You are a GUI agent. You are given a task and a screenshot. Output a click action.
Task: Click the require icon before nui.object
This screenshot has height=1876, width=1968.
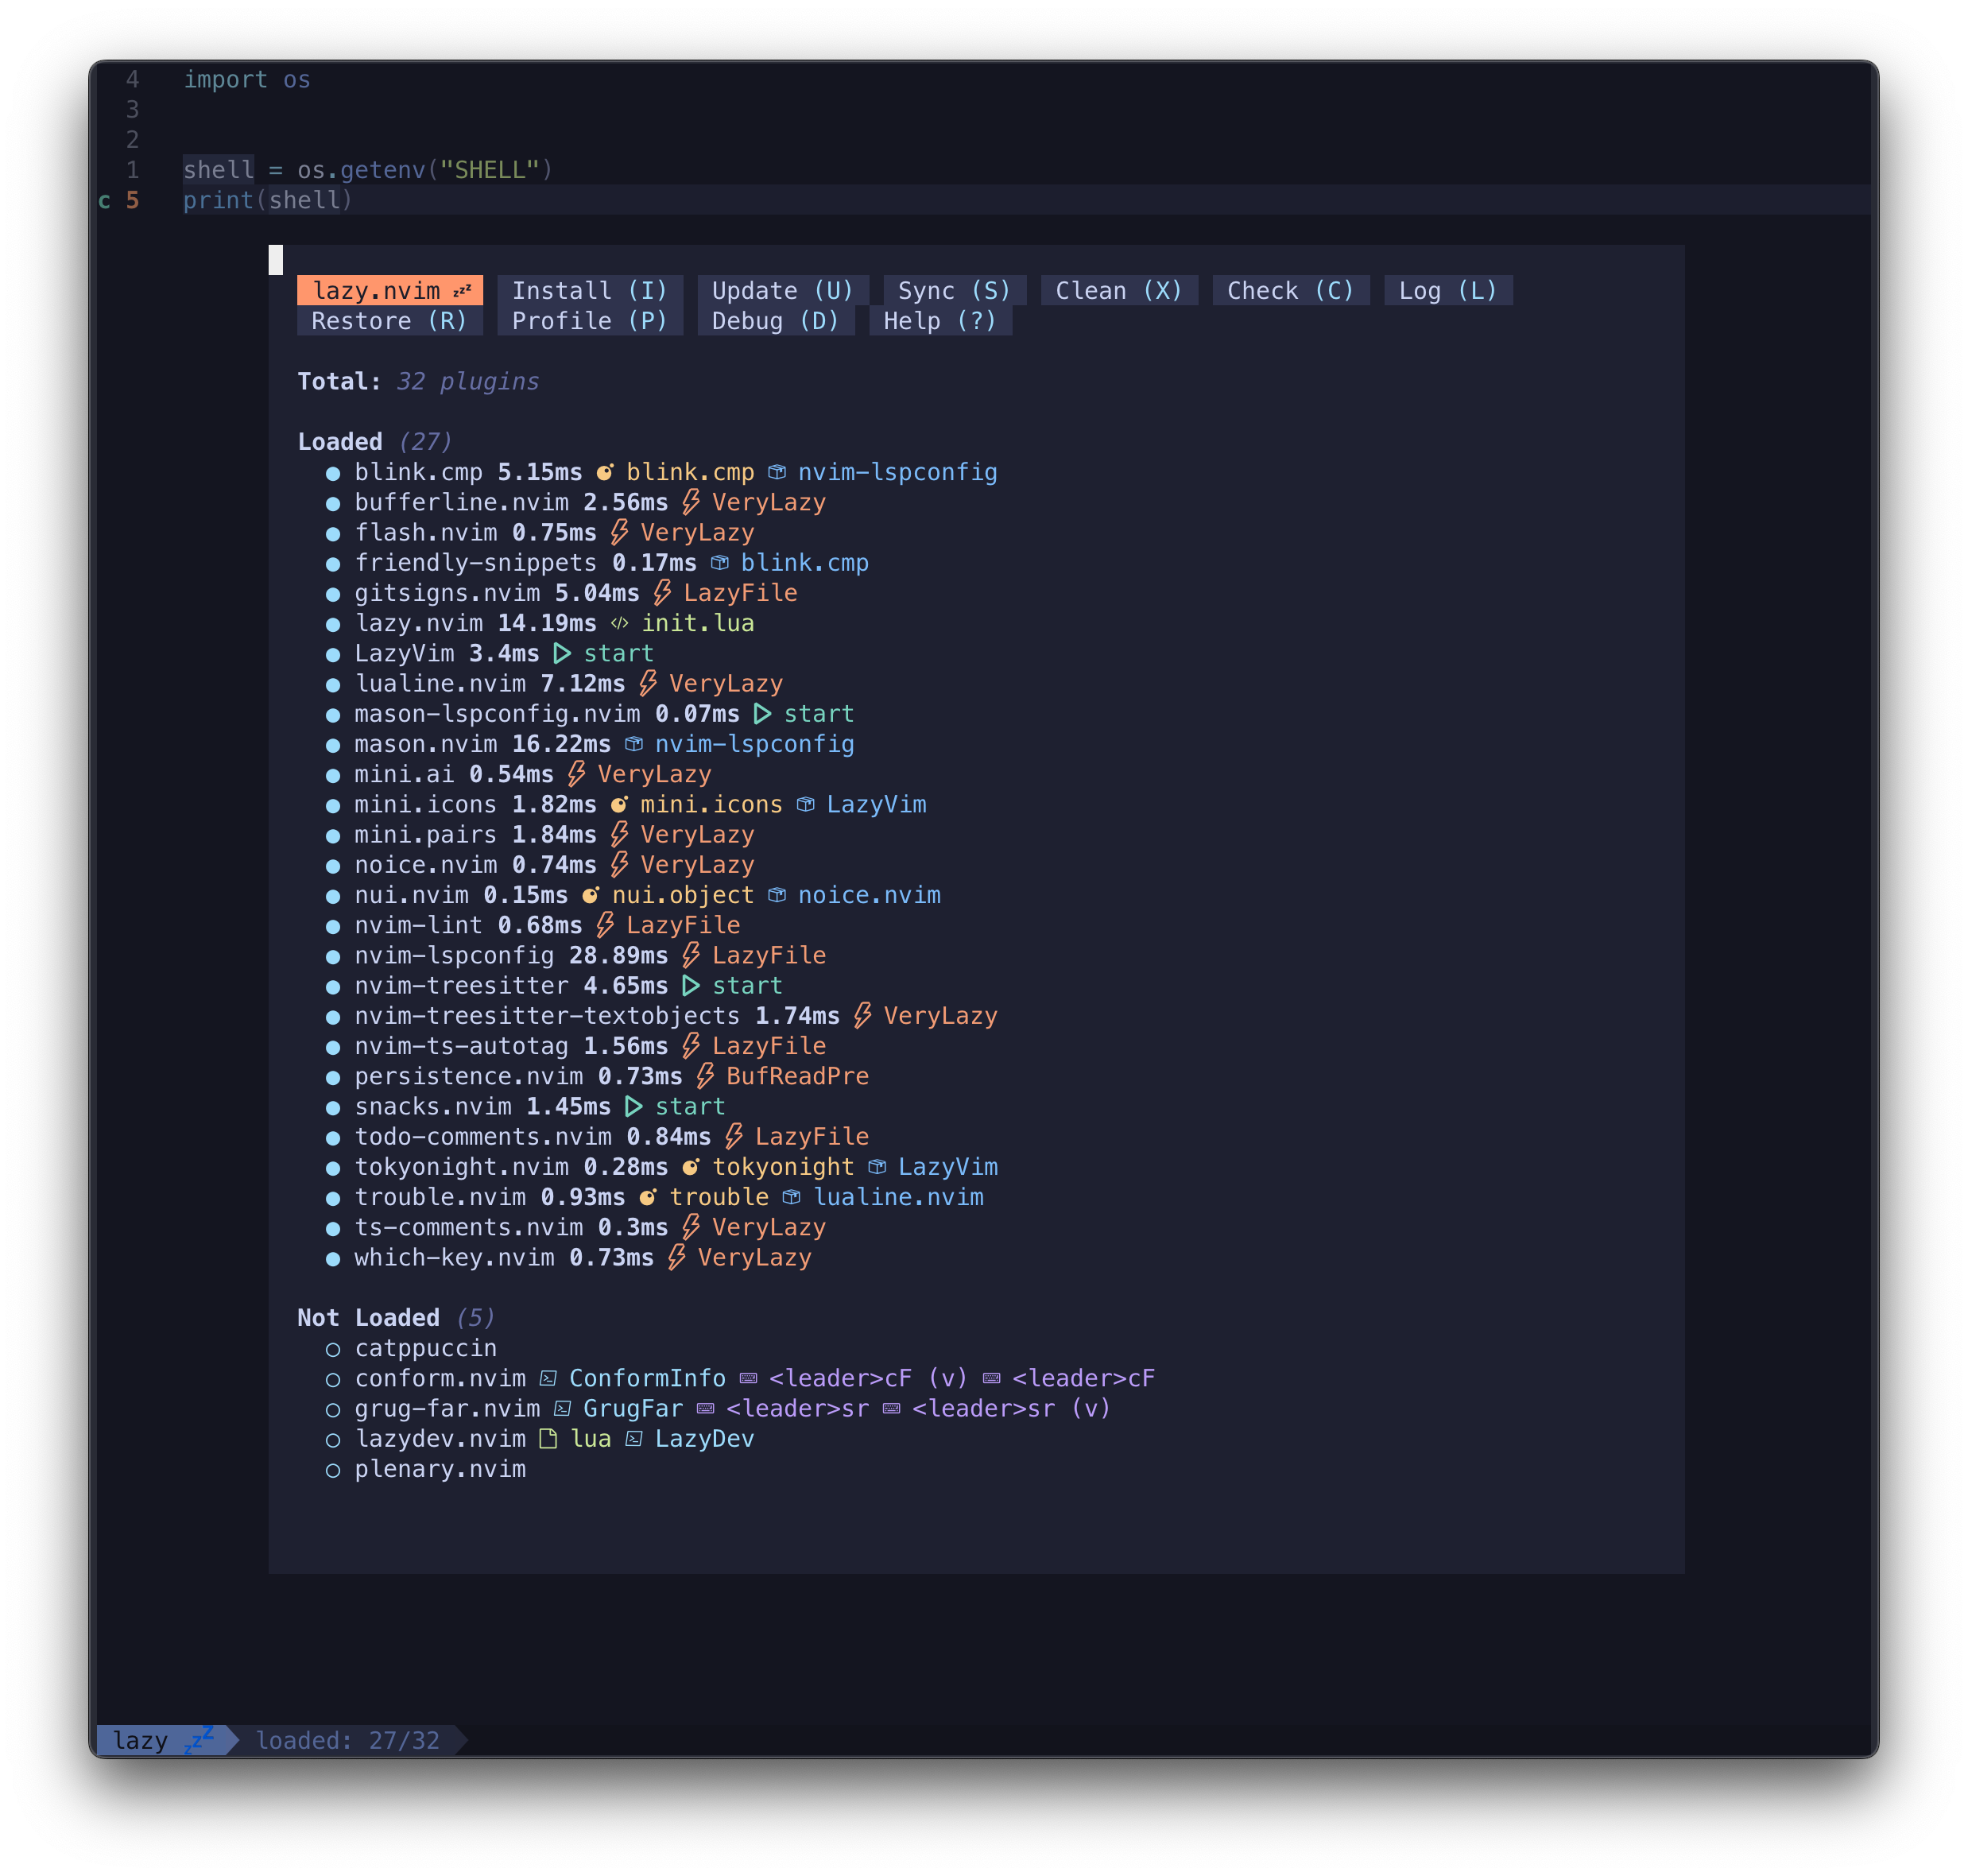590,895
